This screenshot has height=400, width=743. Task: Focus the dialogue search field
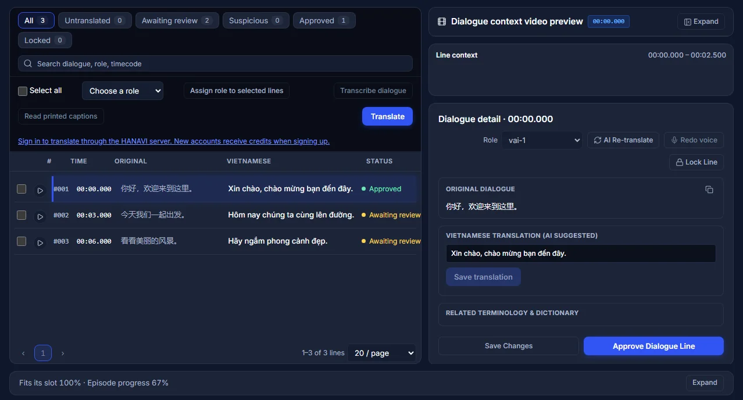[215, 63]
